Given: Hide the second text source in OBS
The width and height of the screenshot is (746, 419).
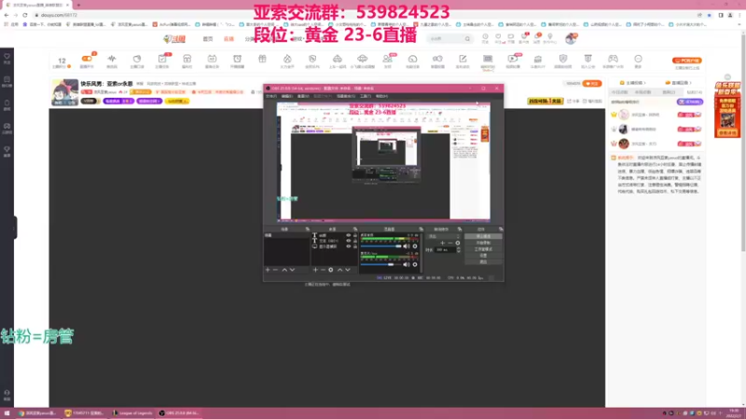Looking at the screenshot, I should tap(348, 241).
